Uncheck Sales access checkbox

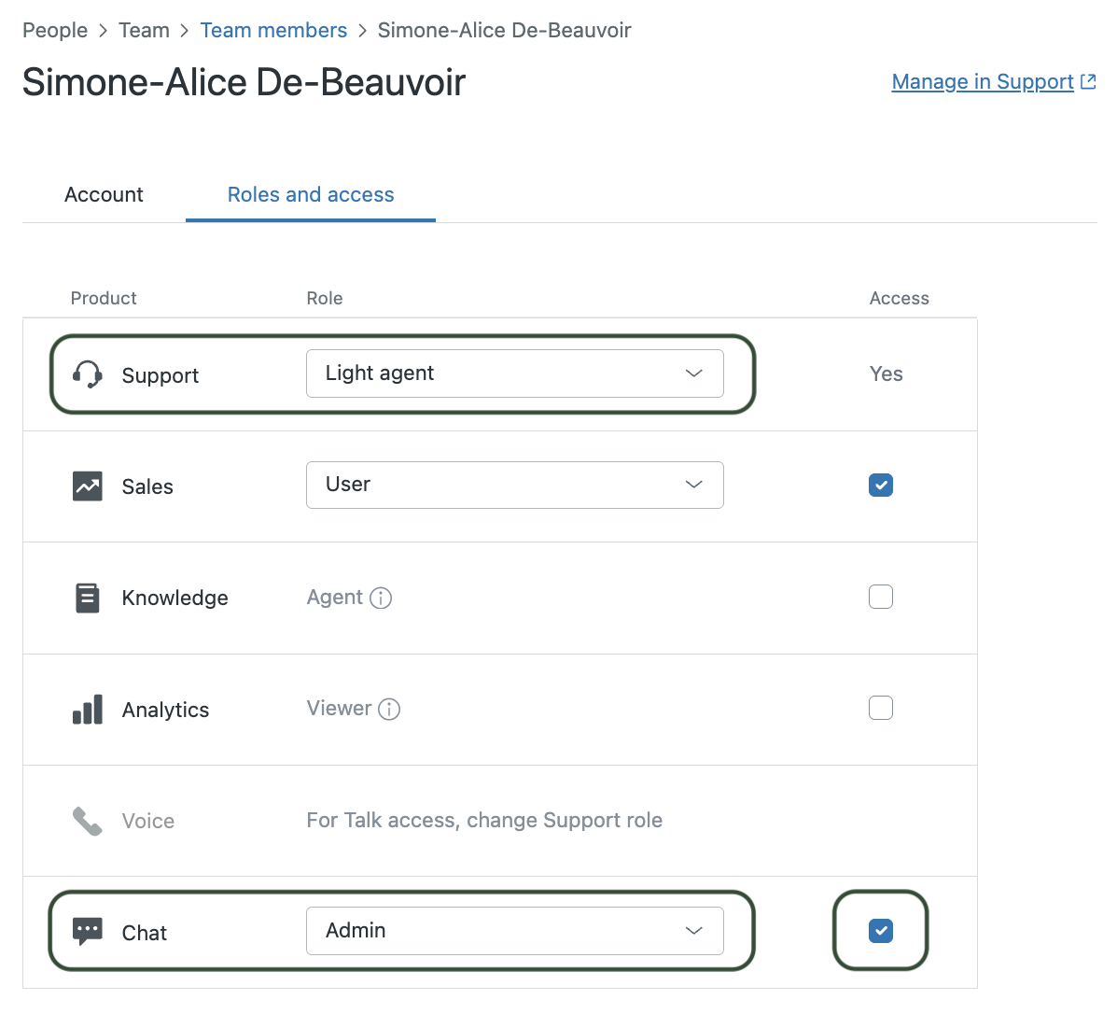coord(880,486)
